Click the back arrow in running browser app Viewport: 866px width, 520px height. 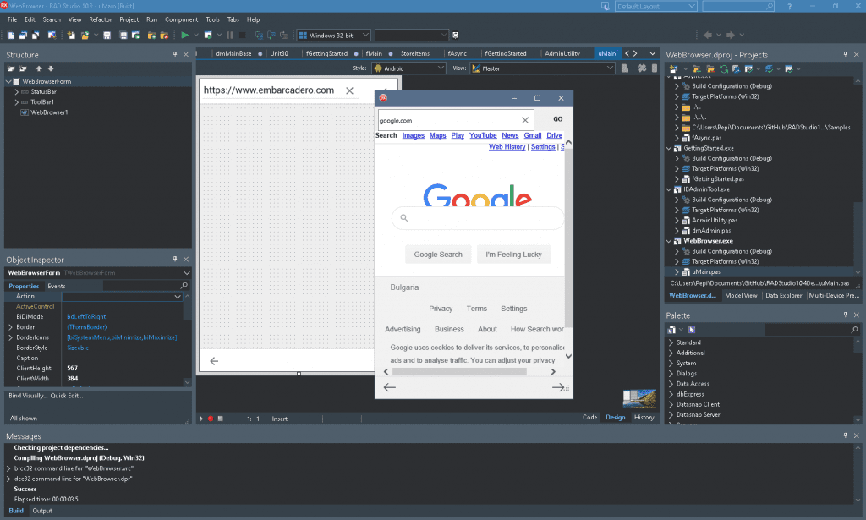(389, 387)
